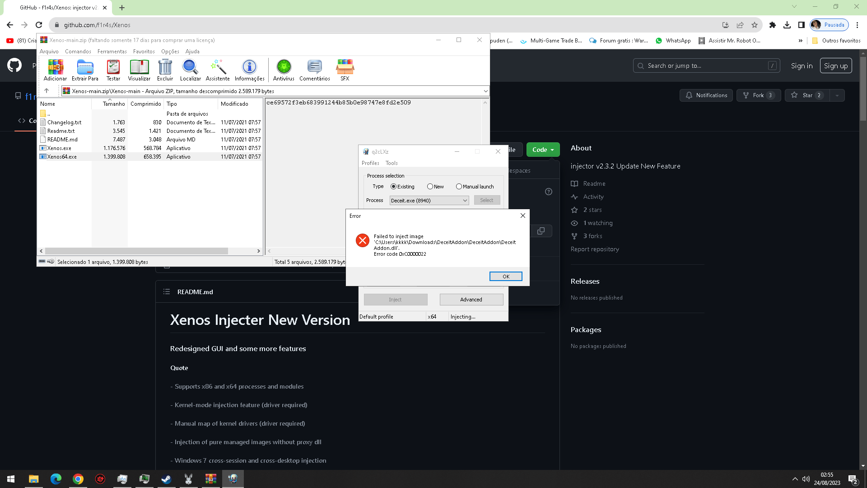This screenshot has height=488, width=867.
Task: Open the Ferramentas menu
Action: 112,51
